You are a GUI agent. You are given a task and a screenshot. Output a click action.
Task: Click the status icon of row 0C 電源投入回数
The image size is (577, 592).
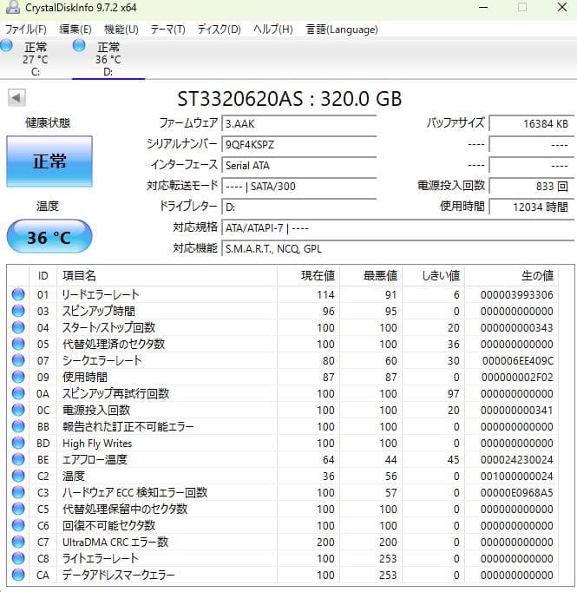point(18,410)
